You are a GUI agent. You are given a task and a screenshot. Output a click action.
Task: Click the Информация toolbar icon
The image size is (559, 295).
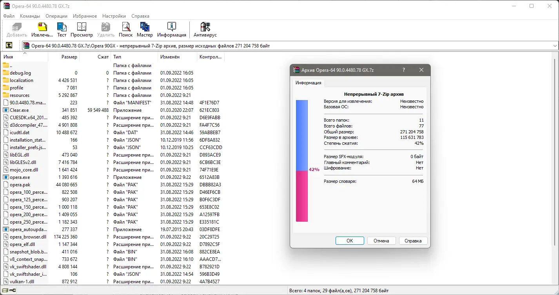171,27
